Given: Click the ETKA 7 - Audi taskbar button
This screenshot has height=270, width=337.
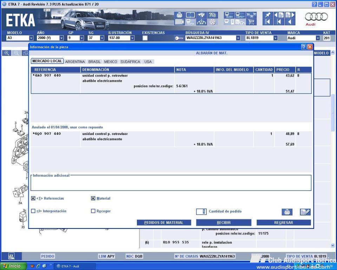Looking at the screenshot, I should click(x=74, y=266).
